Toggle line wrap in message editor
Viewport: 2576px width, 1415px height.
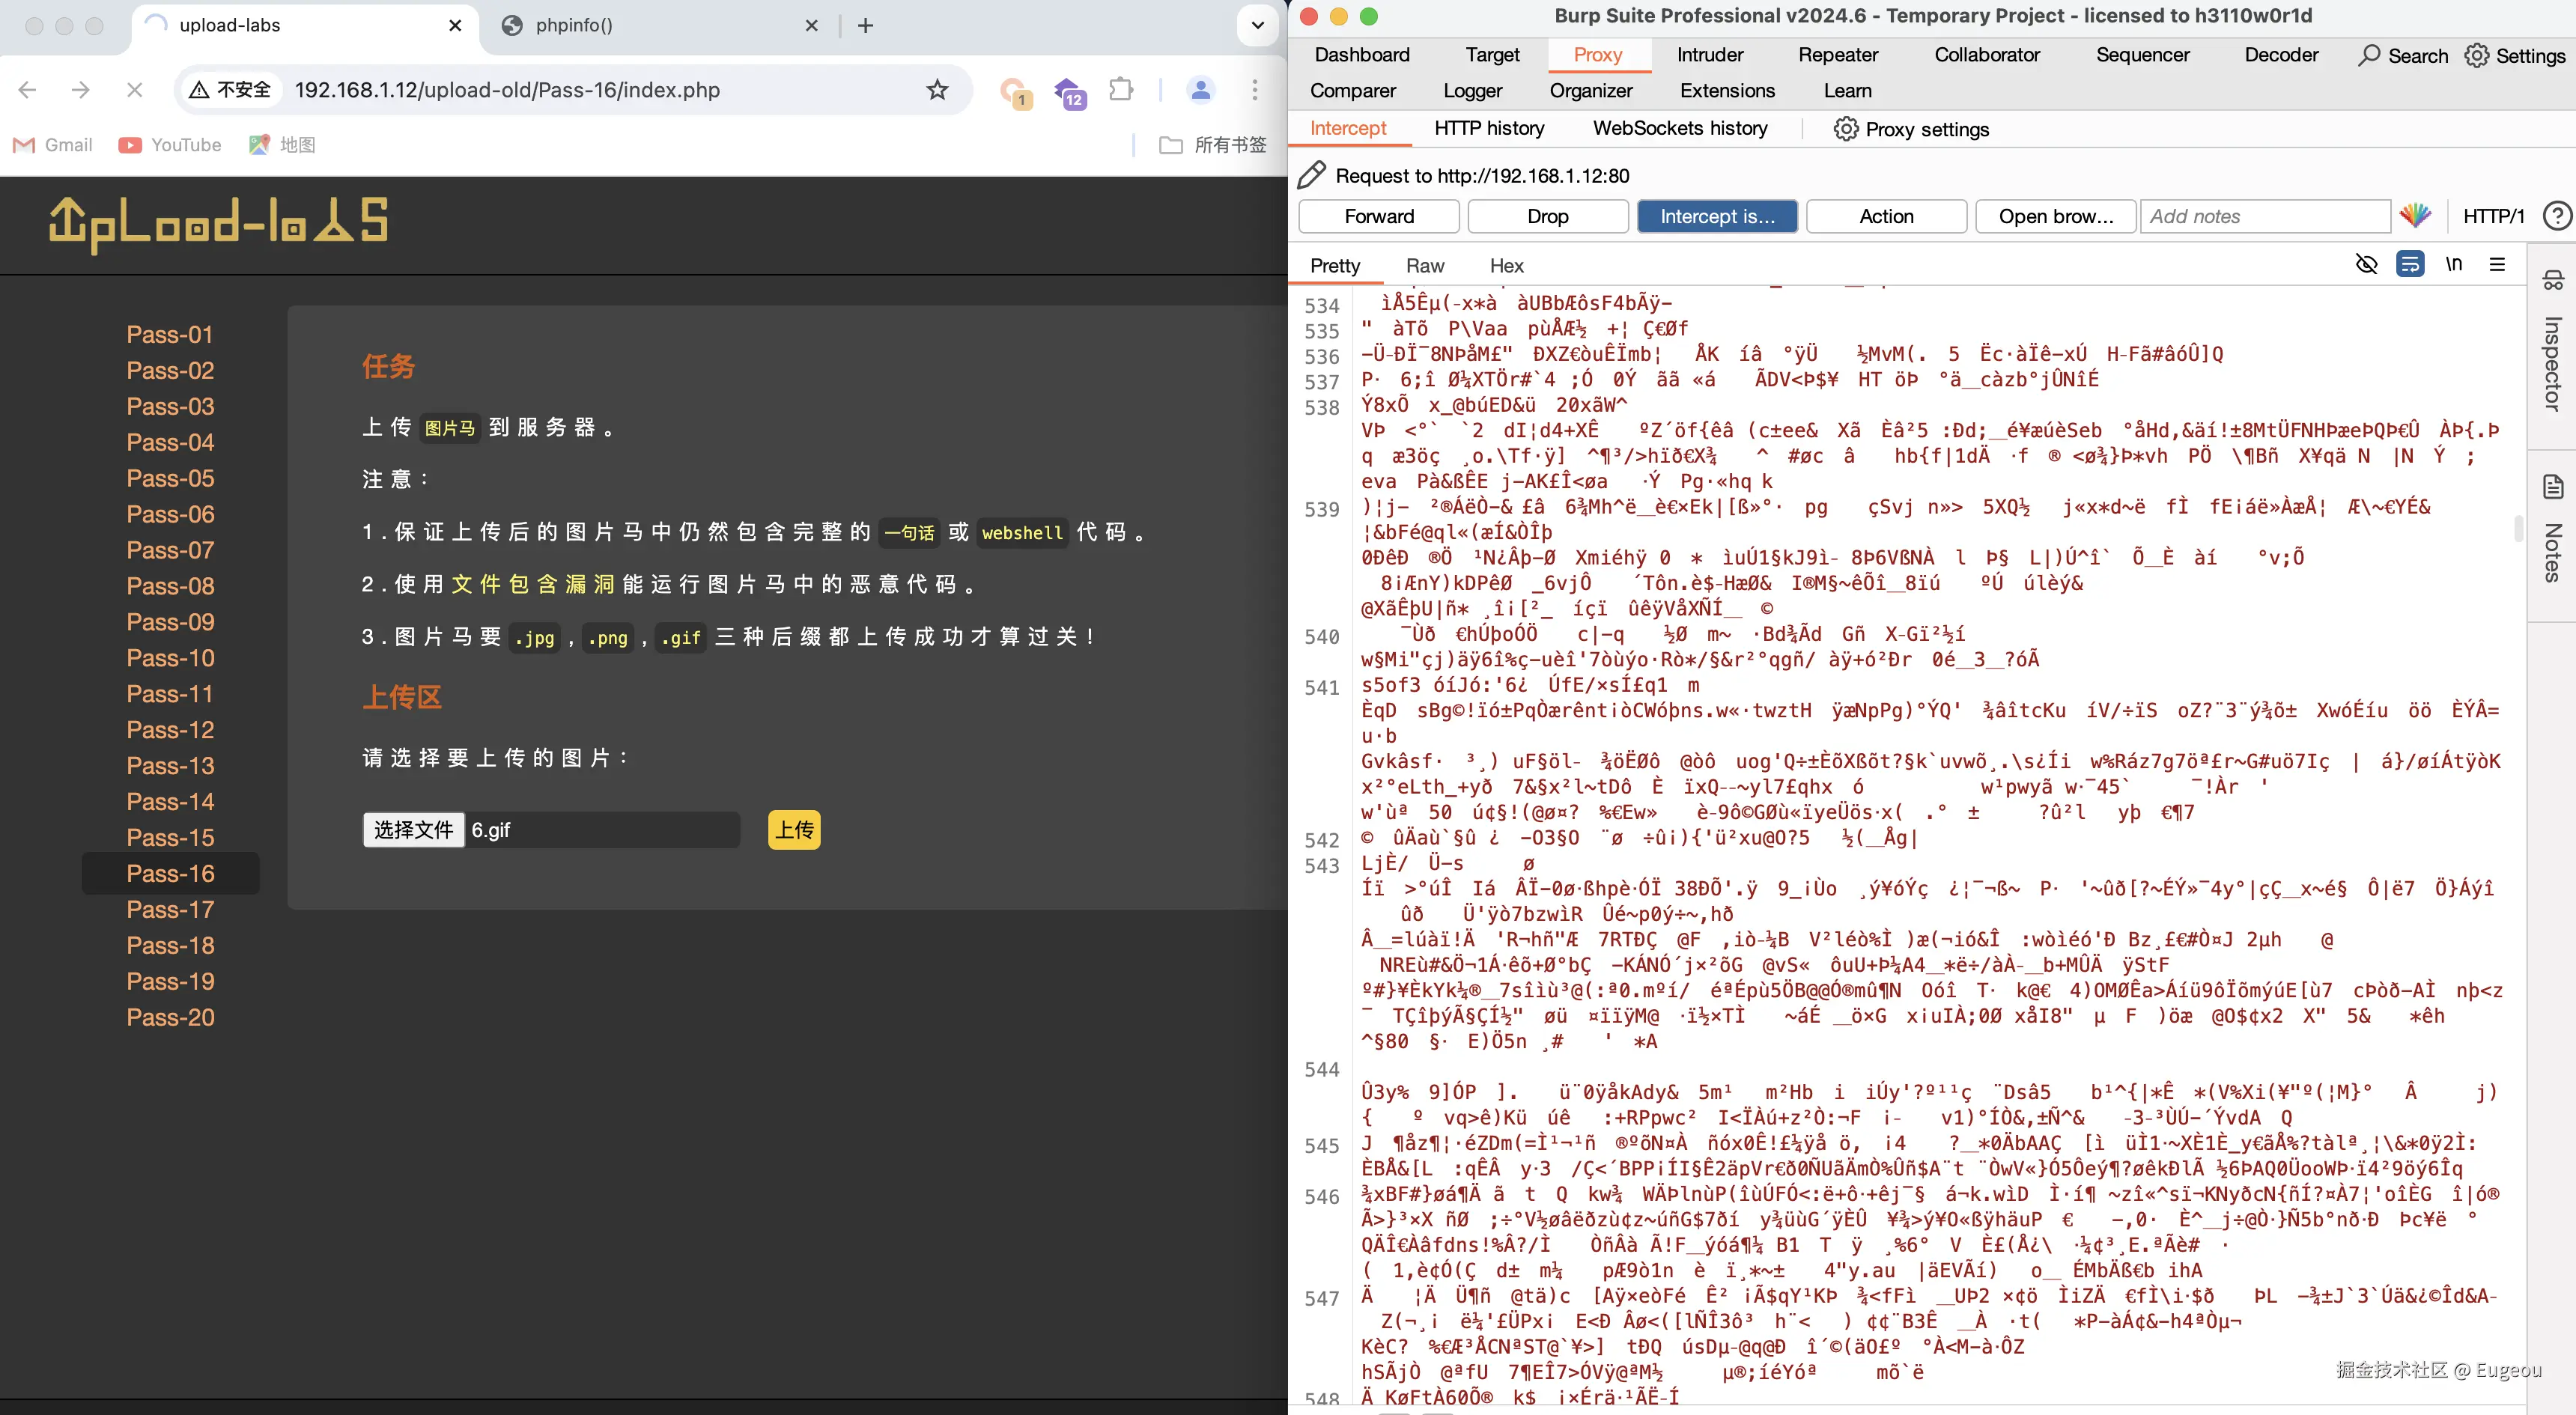point(2410,264)
